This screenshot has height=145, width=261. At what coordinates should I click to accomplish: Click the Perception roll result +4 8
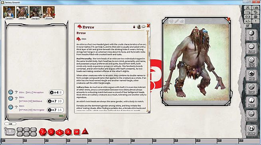pos(56,92)
